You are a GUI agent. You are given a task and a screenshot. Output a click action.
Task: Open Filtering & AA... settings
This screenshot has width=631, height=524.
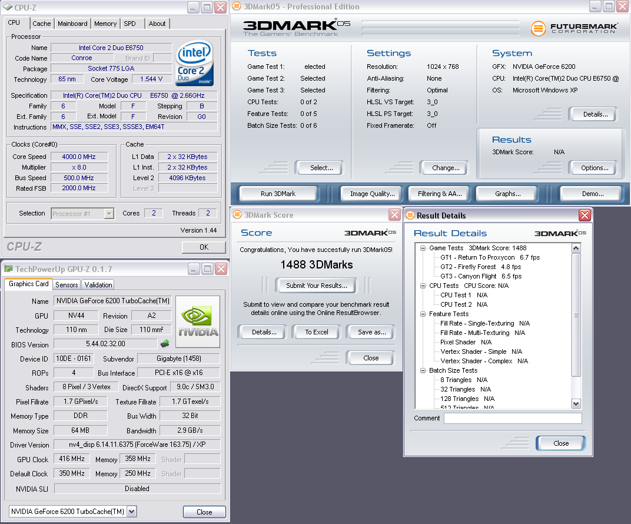440,194
